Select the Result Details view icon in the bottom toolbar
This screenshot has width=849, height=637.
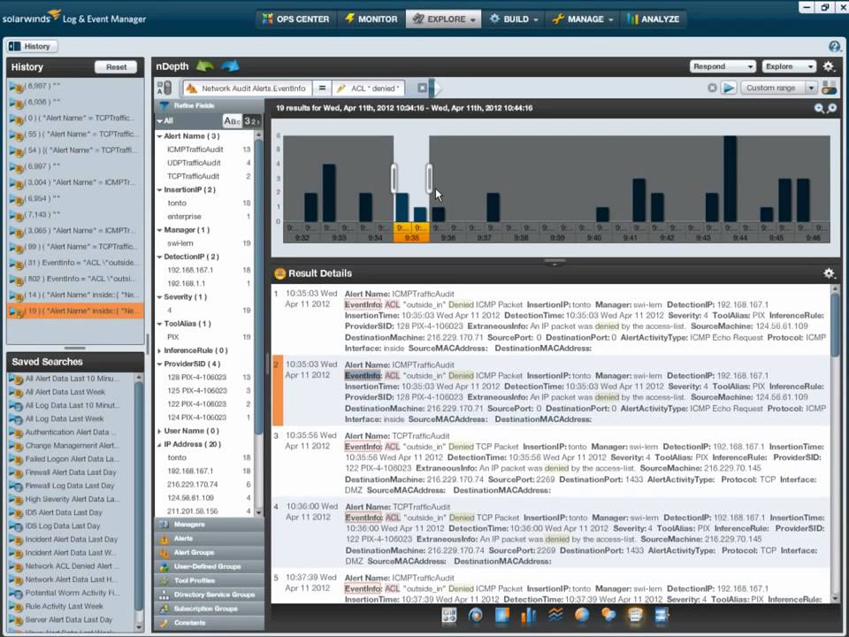coord(635,616)
